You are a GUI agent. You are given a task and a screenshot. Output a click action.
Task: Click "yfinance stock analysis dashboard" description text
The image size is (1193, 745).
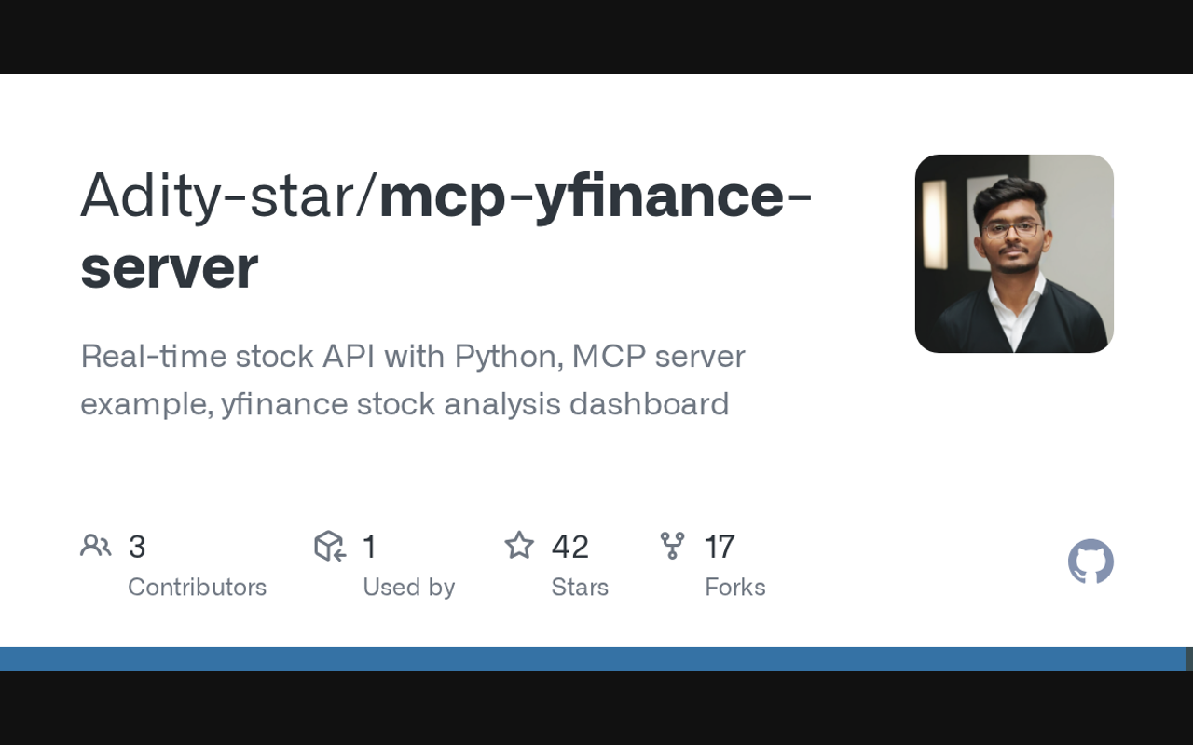coord(475,404)
